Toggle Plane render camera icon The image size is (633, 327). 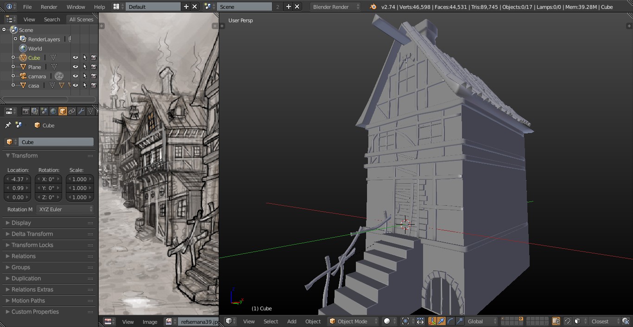(x=94, y=67)
